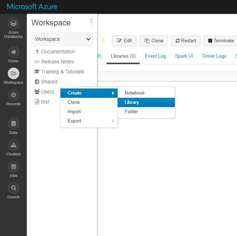Switch to Event Log tab

point(155,56)
